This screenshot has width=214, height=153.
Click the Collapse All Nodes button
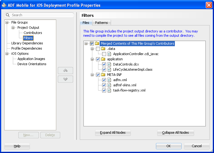coord(175,132)
